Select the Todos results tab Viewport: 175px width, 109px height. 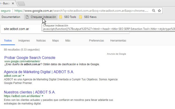click(x=8, y=41)
